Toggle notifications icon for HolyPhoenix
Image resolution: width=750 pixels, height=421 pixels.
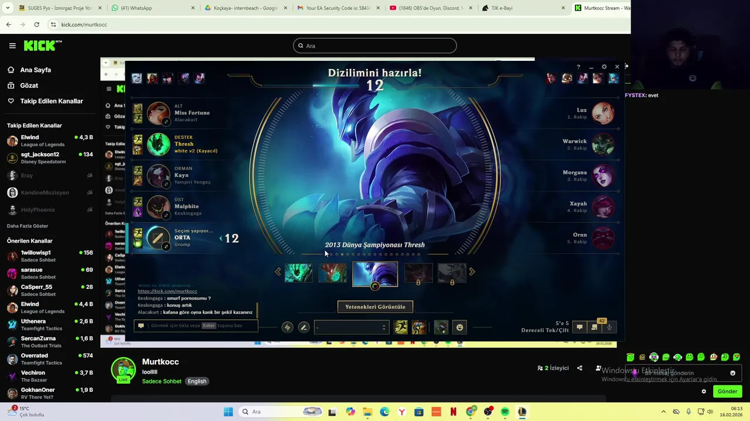[90, 210]
